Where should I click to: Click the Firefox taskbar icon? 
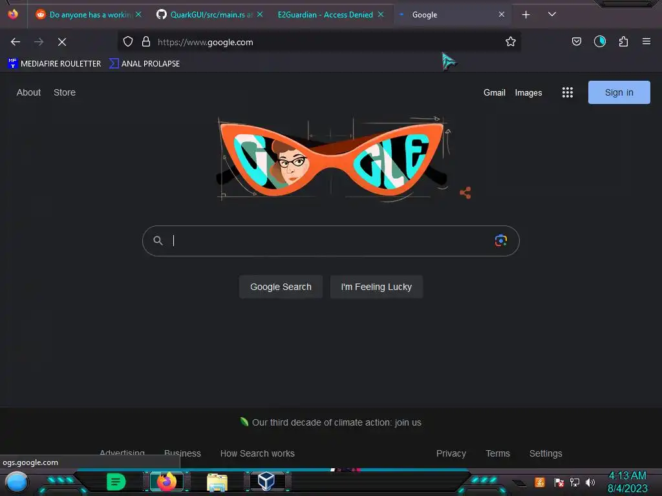[167, 481]
